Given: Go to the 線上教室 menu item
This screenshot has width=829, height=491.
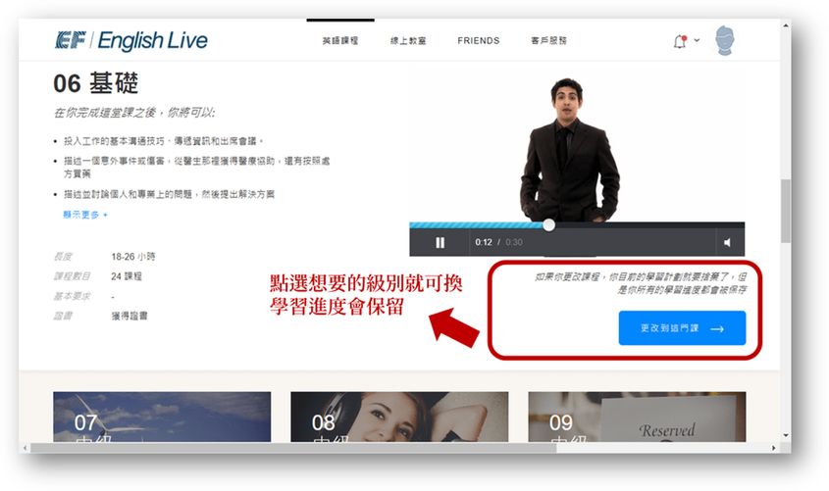Looking at the screenshot, I should tap(408, 41).
